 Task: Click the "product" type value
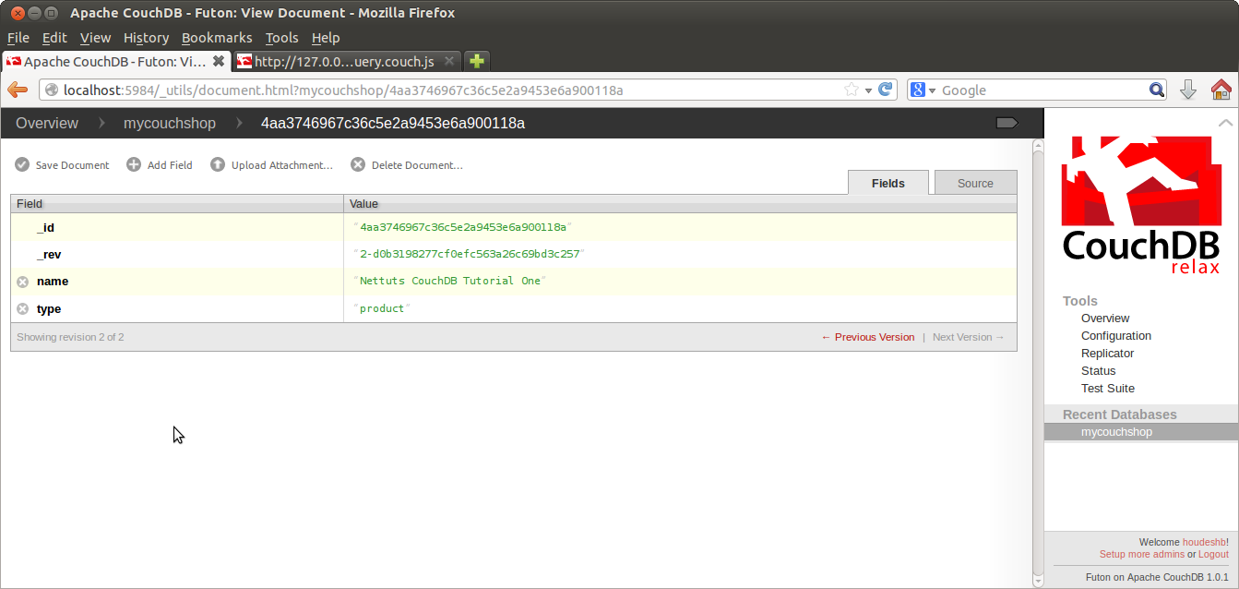pyautogui.click(x=382, y=308)
